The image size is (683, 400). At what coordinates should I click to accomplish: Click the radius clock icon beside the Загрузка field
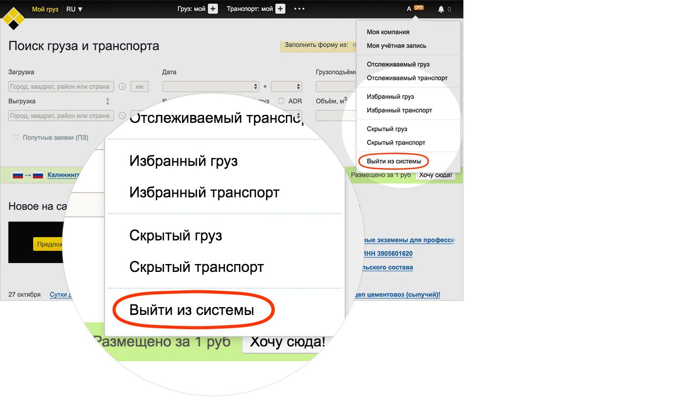(122, 87)
